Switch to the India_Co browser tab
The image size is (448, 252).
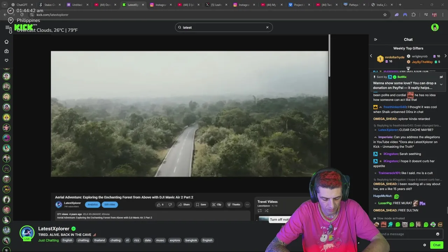(x=382, y=5)
